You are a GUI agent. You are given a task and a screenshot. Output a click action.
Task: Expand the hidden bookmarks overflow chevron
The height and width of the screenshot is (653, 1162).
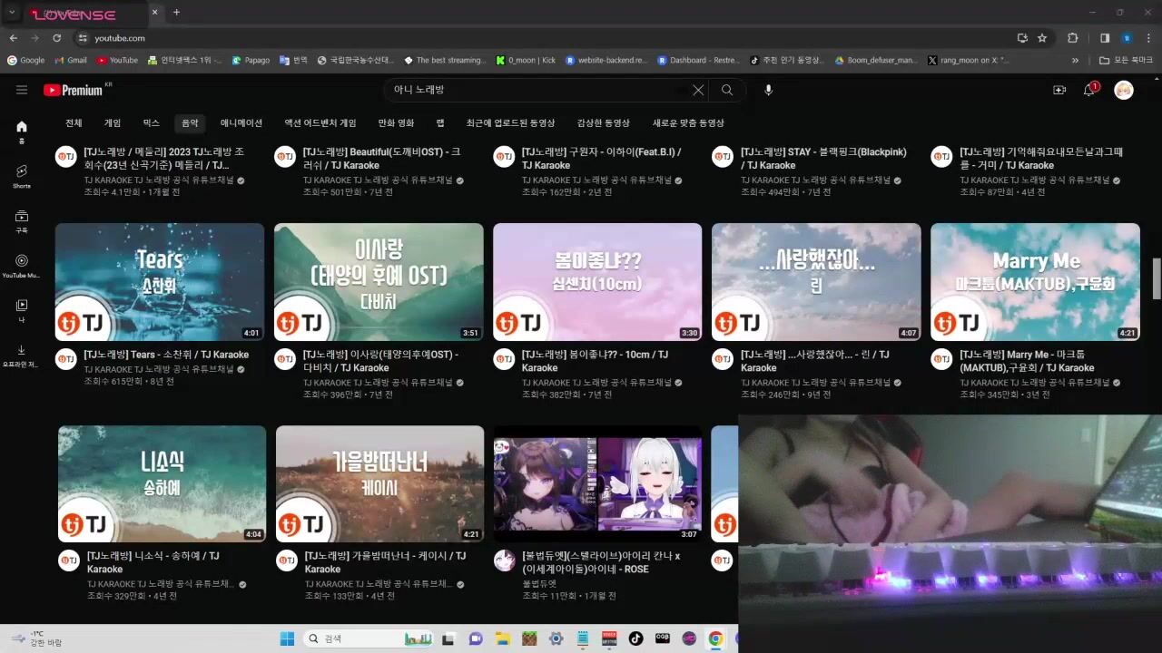coord(1075,61)
